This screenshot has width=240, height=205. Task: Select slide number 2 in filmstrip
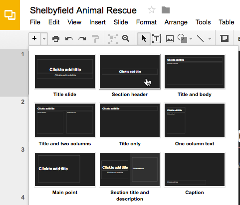23,102
